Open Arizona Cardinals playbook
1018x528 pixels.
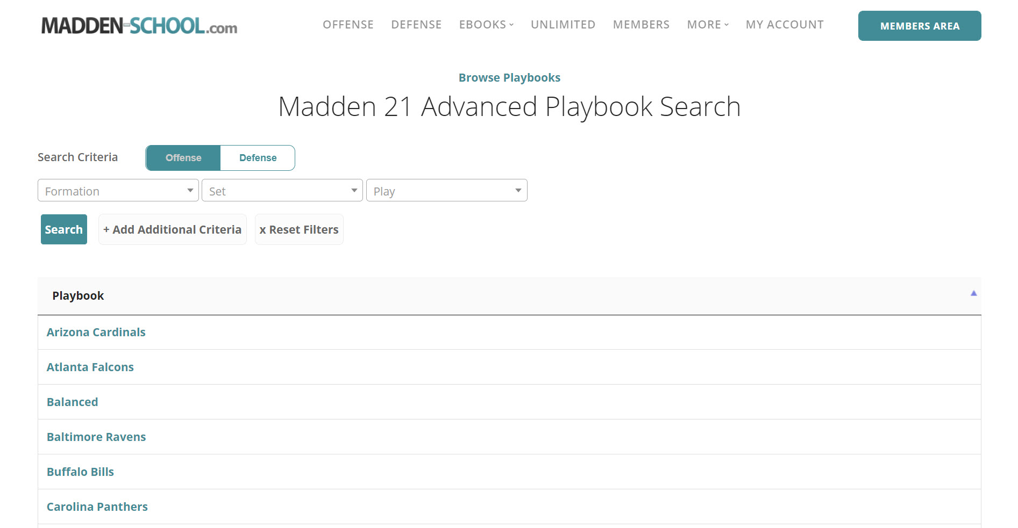click(x=96, y=332)
